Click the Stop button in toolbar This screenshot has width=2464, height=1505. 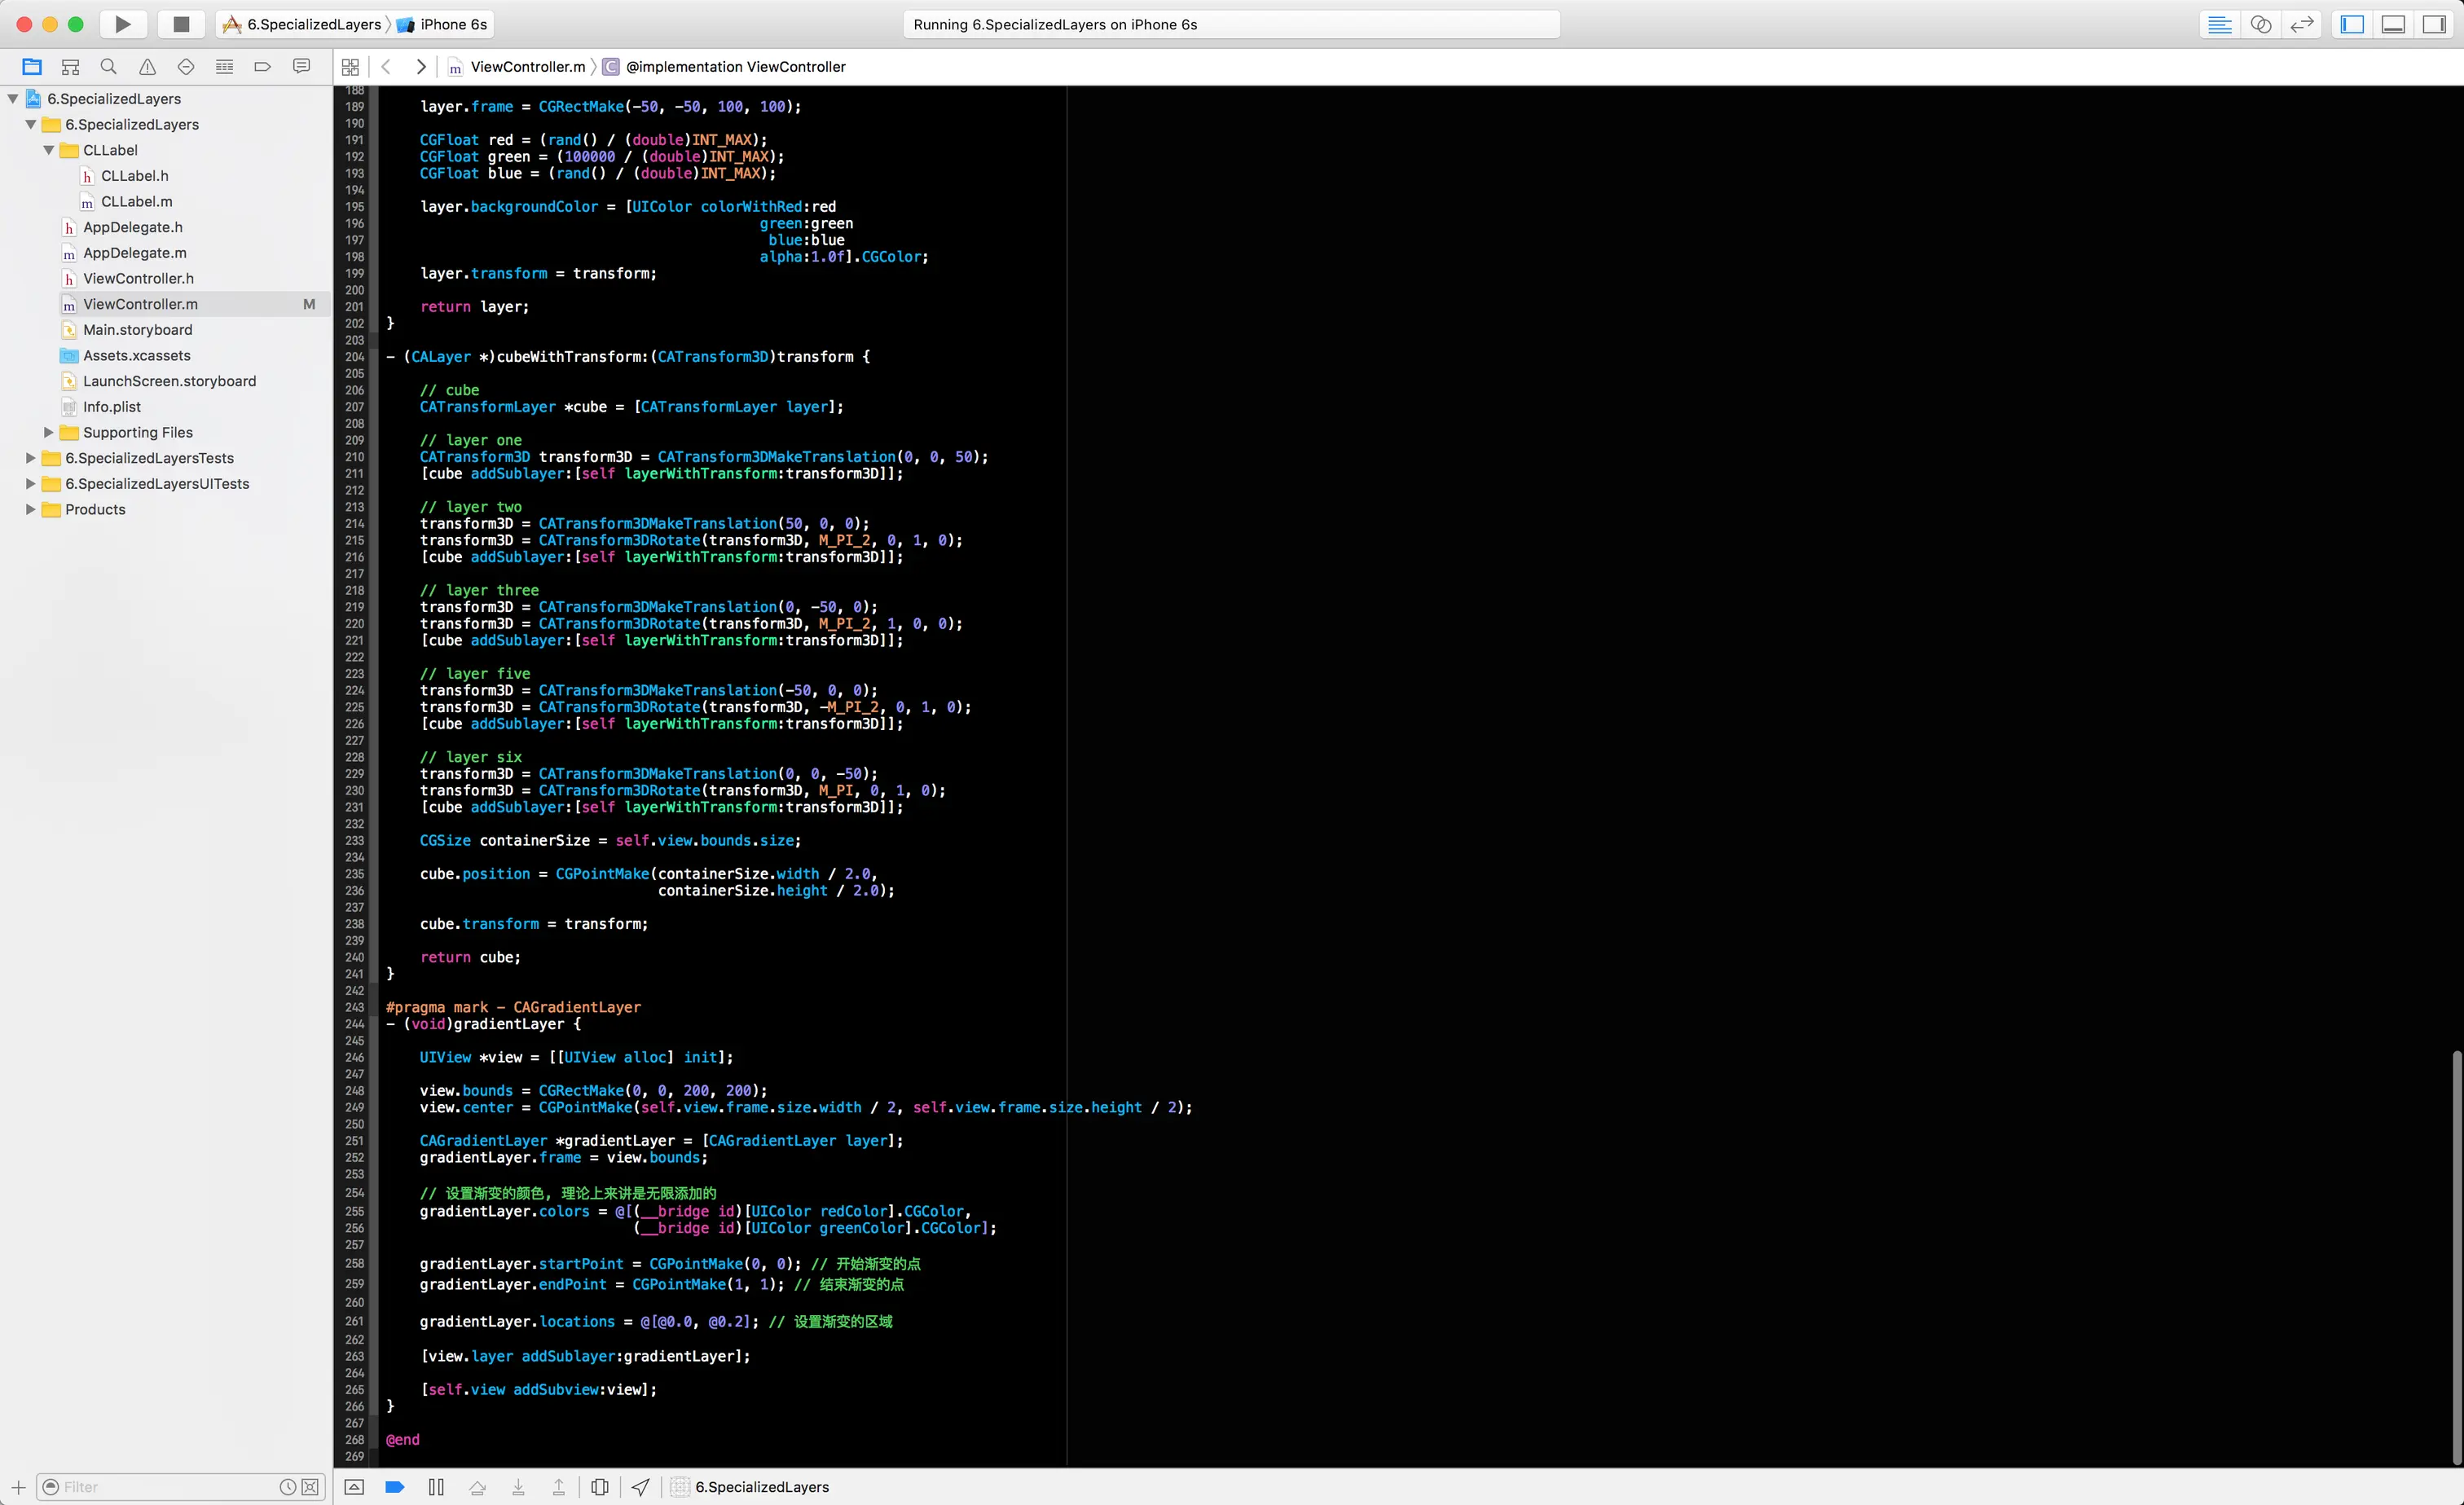tap(181, 24)
